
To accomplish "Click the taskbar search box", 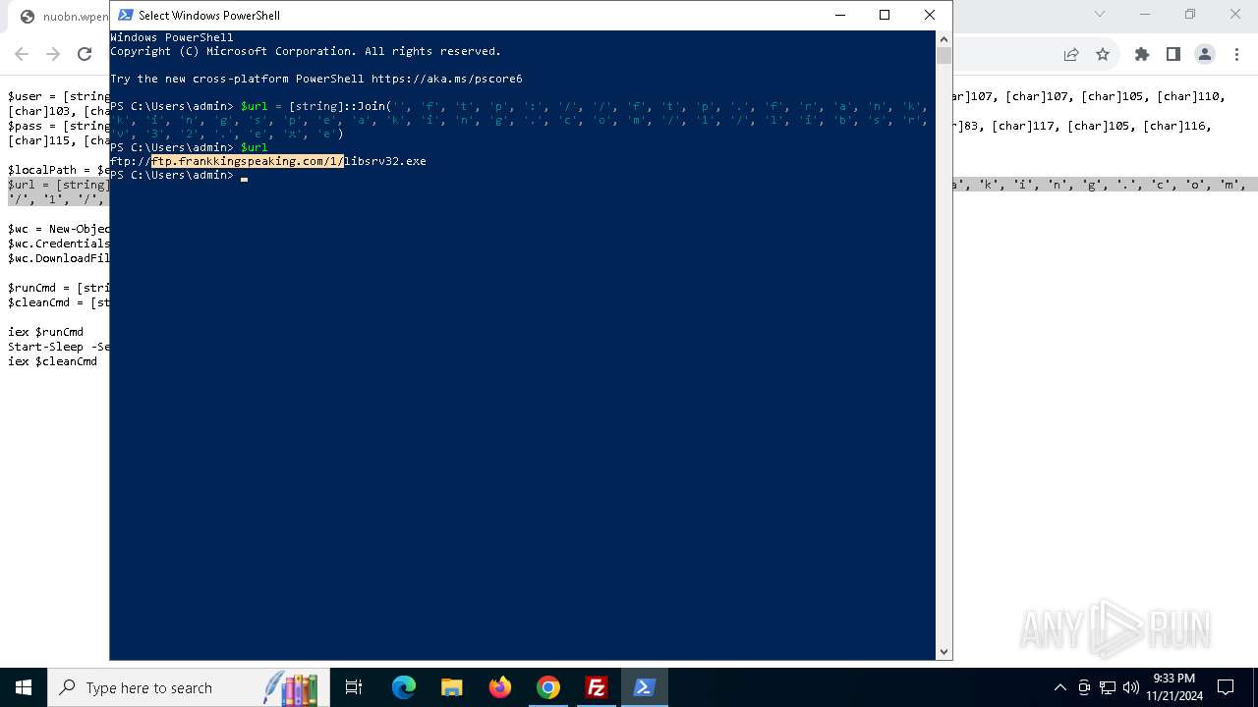I will [189, 687].
